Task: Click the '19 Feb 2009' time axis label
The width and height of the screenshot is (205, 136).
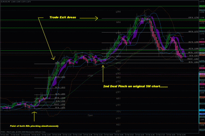Action: coord(4,135)
